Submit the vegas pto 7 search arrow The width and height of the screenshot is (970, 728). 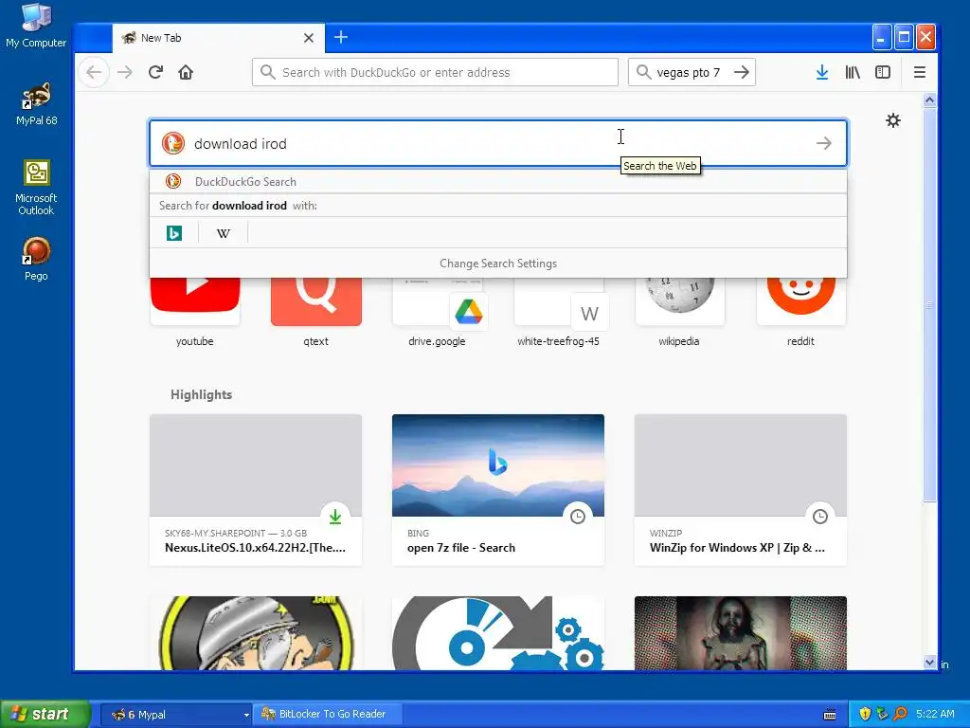click(741, 72)
